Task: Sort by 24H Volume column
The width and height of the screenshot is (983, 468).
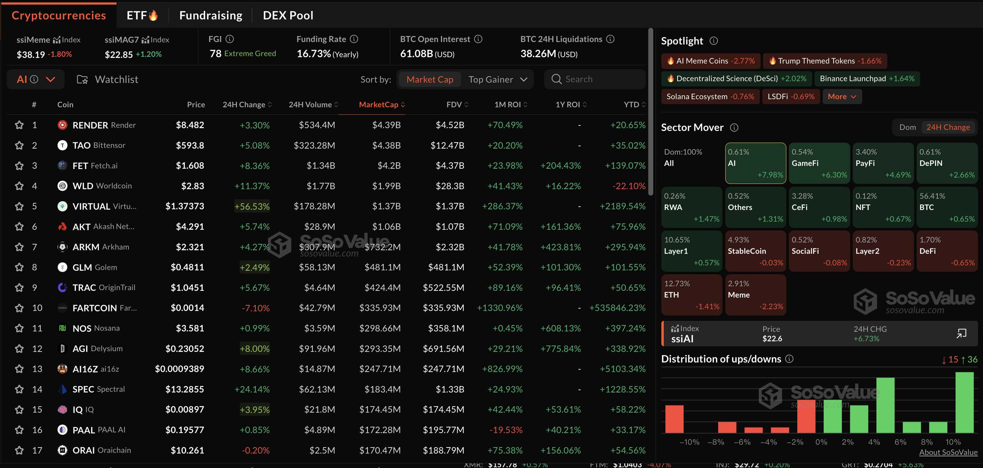Action: tap(313, 104)
